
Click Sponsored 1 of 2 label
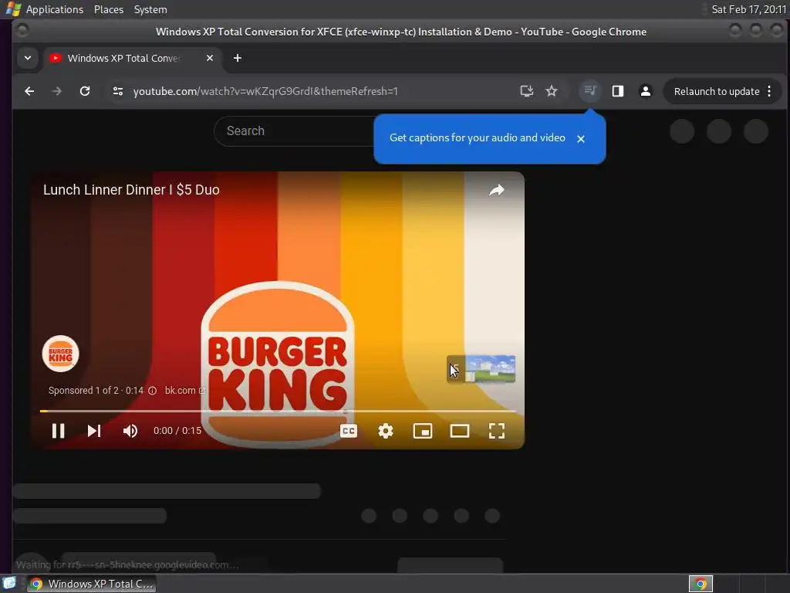pyautogui.click(x=83, y=390)
